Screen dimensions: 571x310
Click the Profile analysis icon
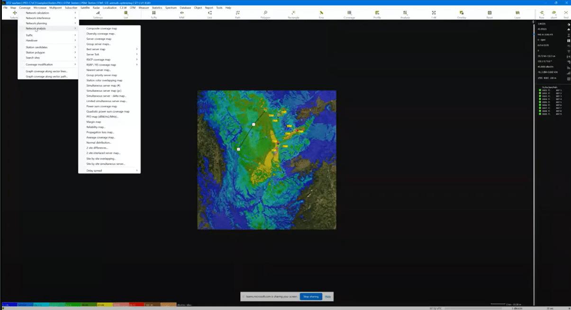tap(377, 14)
